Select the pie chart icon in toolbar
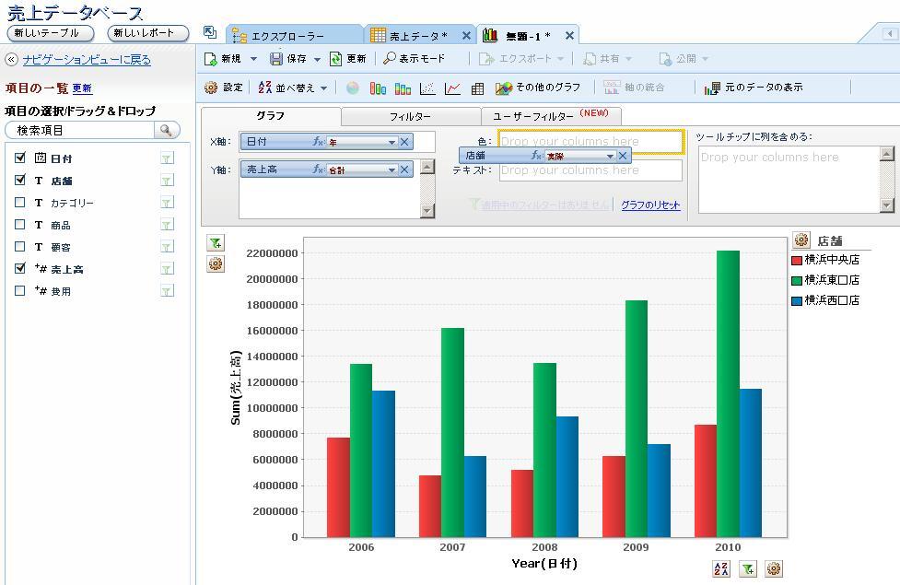 (353, 88)
